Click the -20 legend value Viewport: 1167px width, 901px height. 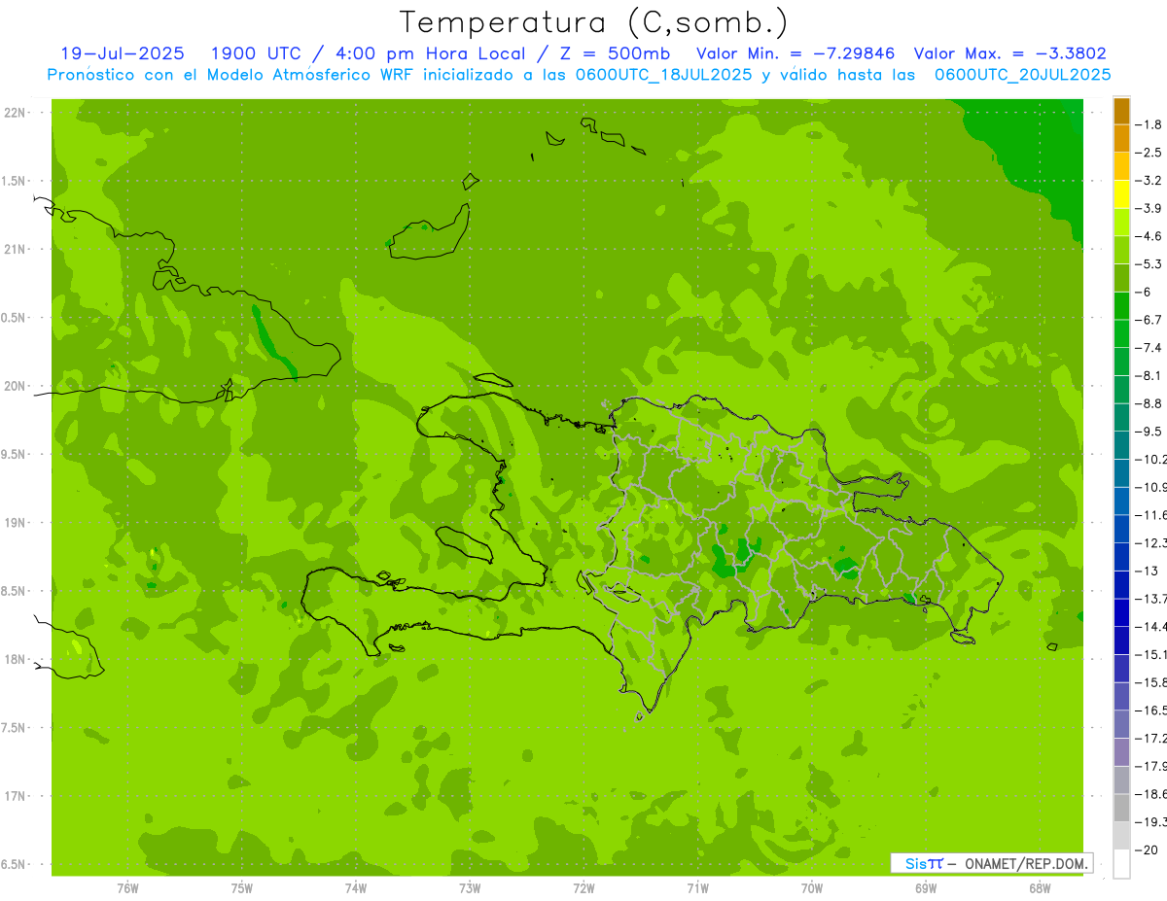[1147, 850]
